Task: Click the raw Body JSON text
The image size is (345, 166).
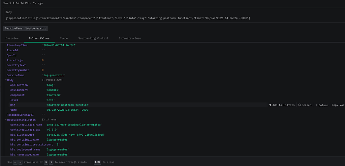Action: pos(128,18)
